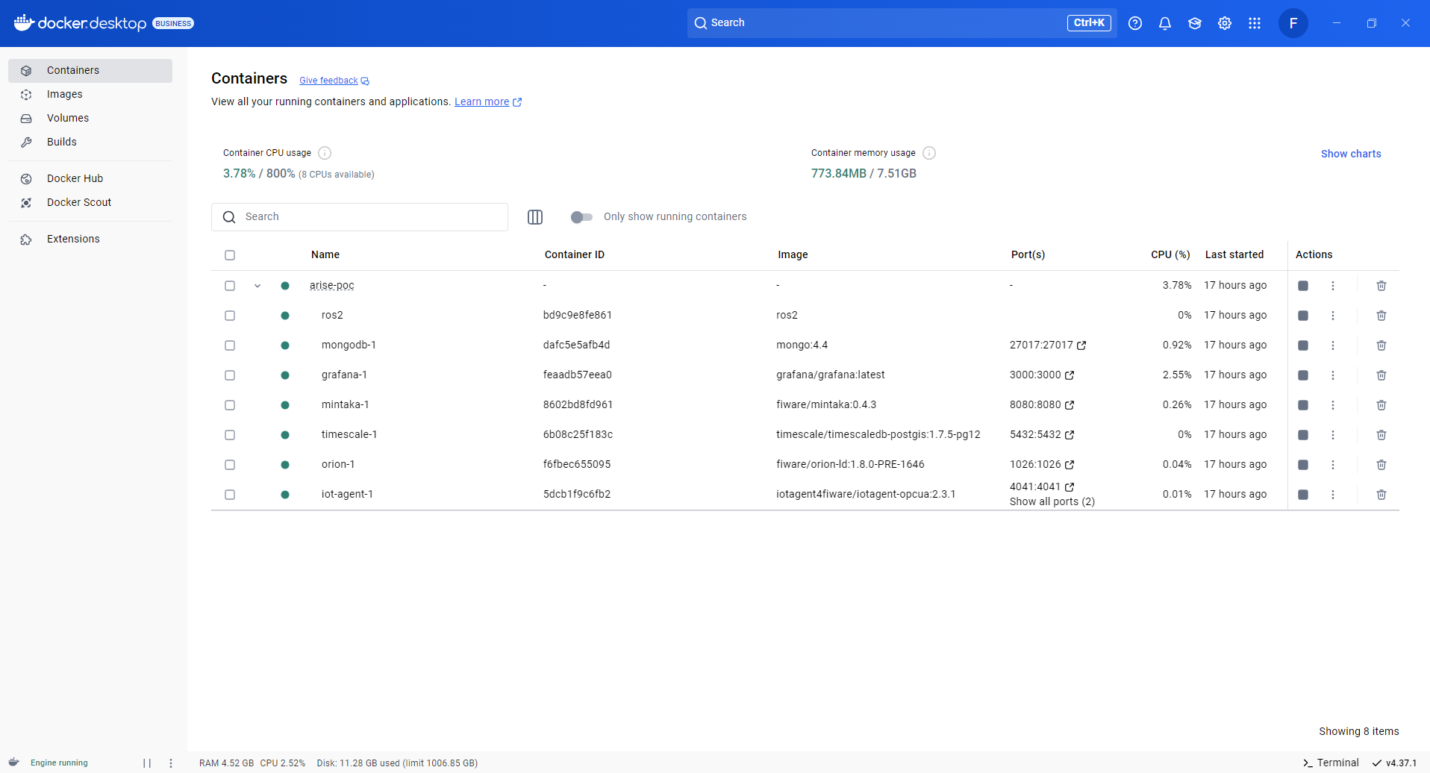Show Container memory usage info icon

tap(929, 153)
